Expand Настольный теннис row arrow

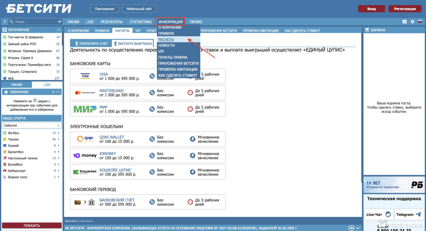(58, 158)
